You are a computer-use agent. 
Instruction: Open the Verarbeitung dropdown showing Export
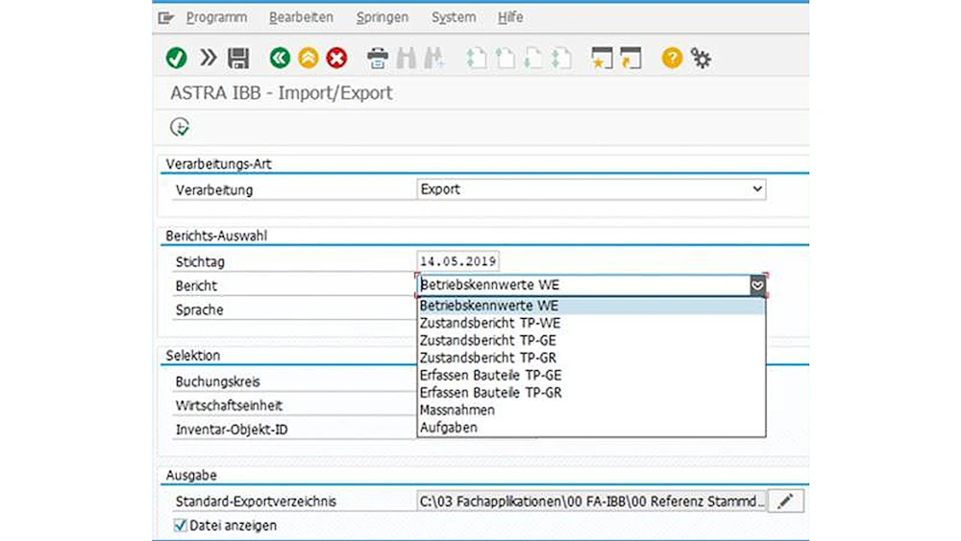click(x=591, y=189)
